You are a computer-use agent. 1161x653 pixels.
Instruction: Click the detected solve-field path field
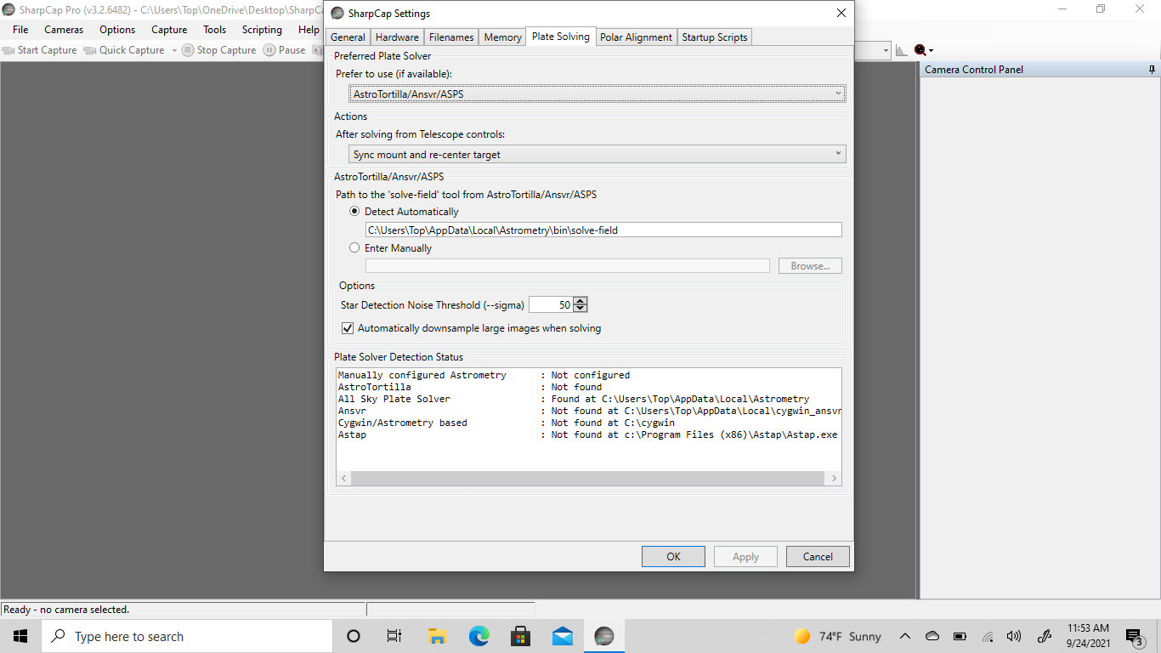[x=603, y=230]
